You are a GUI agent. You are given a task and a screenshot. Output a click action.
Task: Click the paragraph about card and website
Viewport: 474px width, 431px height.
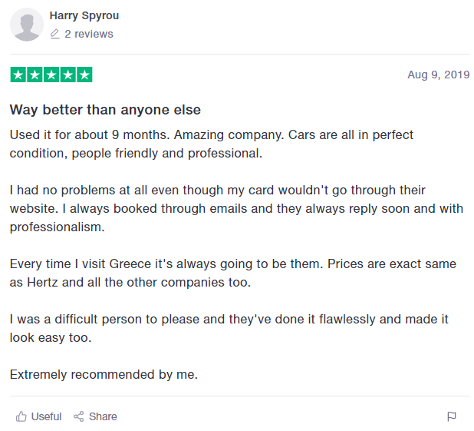pos(236,208)
